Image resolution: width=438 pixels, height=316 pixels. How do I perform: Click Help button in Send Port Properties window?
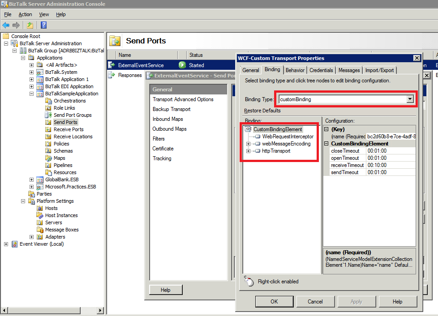pyautogui.click(x=166, y=290)
